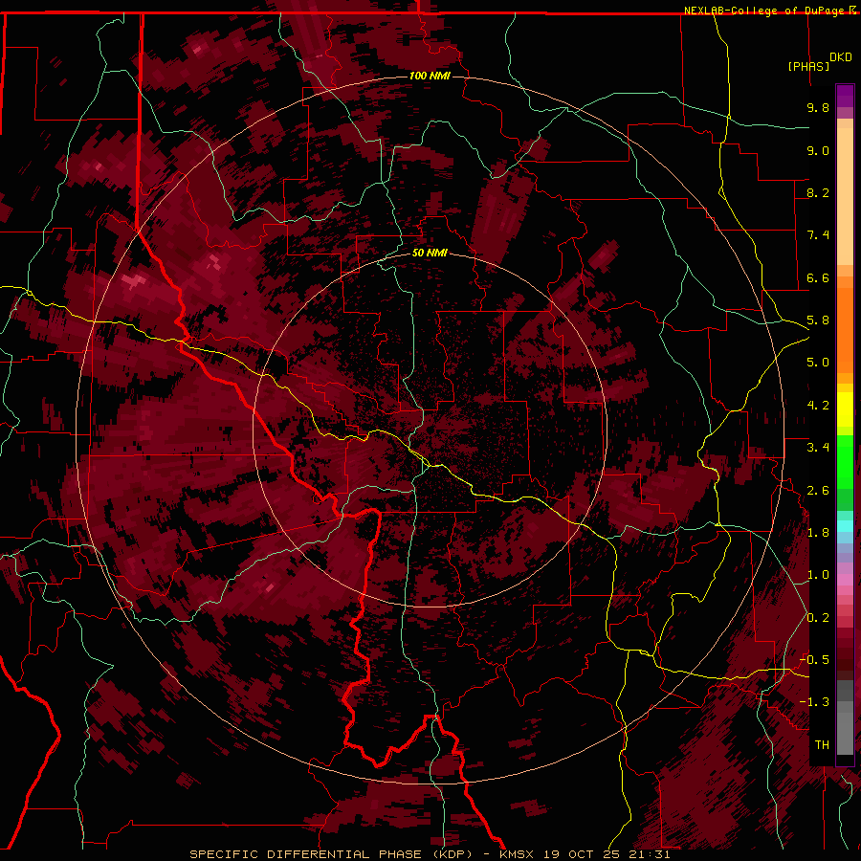Click the 3.4 legend value
The image size is (861, 861).
(x=818, y=448)
